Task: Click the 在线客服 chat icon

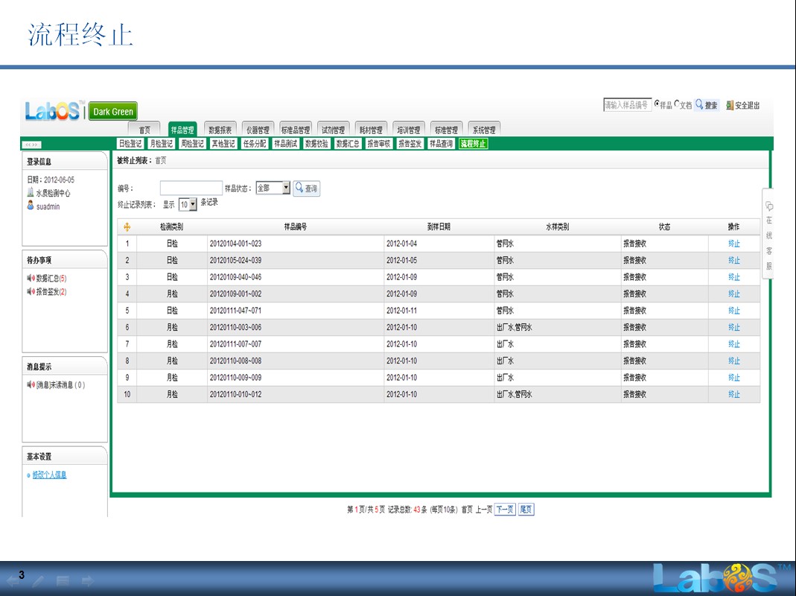Action: (769, 206)
